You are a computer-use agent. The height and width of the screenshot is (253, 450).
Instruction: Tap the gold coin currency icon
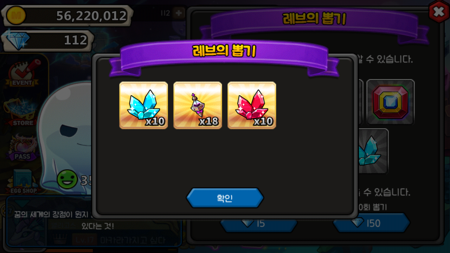(x=14, y=16)
